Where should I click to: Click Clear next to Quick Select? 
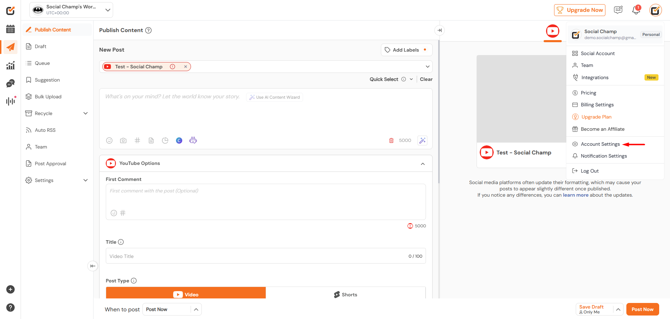point(426,79)
